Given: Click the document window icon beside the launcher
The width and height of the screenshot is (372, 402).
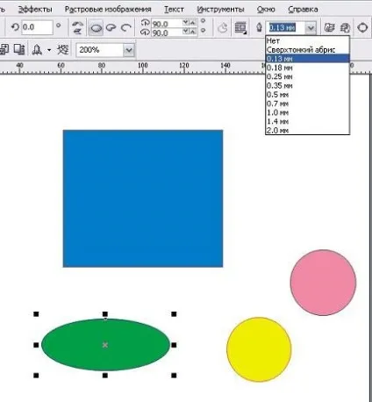Looking at the screenshot, I should point(19,50).
